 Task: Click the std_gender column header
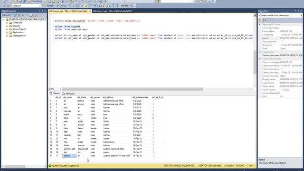click(x=95, y=97)
